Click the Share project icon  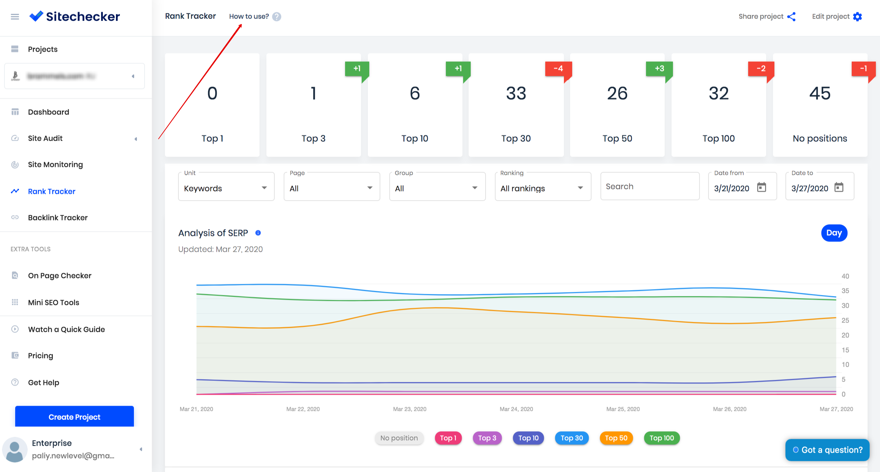click(791, 17)
